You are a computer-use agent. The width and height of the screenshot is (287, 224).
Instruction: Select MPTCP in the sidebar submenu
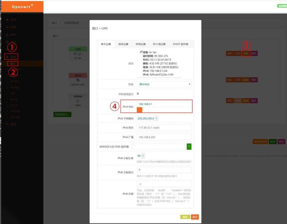click(14, 105)
